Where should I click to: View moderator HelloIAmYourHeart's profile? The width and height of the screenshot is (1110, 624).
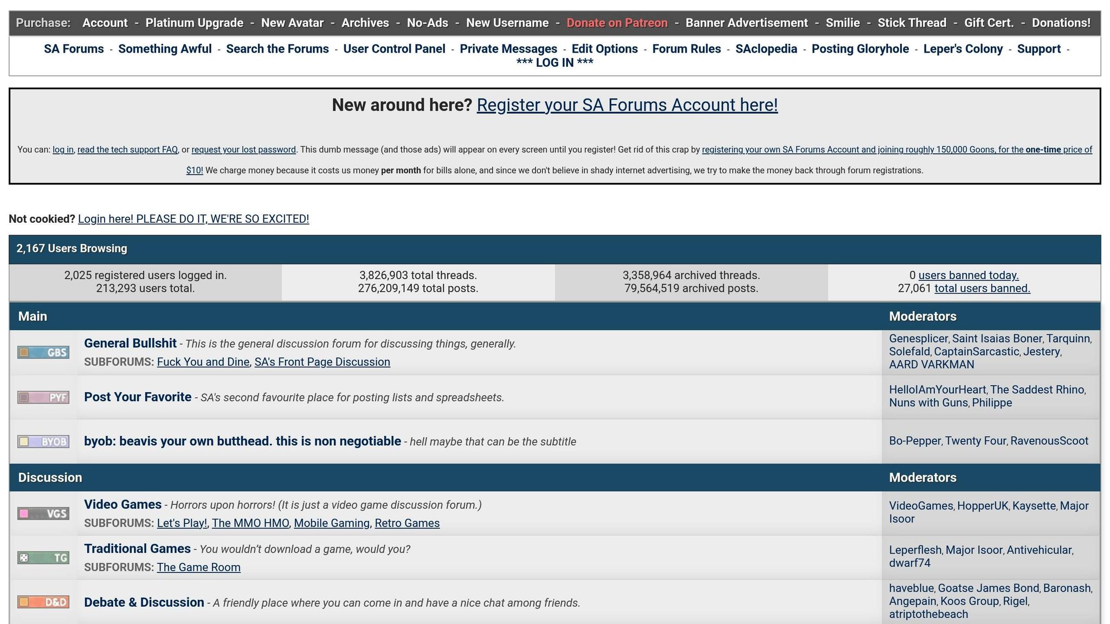(x=938, y=389)
